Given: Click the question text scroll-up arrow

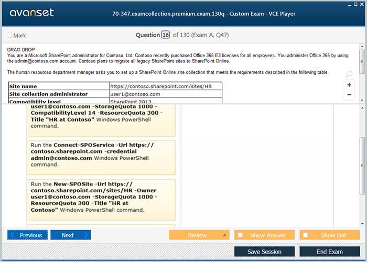Looking at the screenshot, I should [x=362, y=47].
